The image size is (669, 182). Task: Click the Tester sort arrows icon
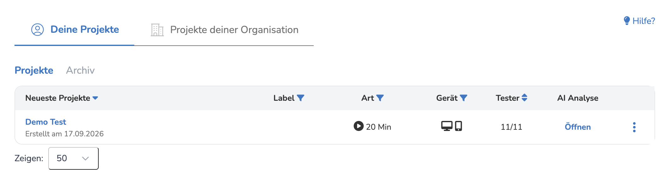(524, 98)
